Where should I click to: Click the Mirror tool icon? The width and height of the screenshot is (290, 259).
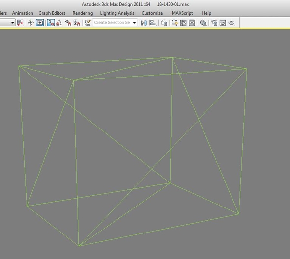pos(144,23)
